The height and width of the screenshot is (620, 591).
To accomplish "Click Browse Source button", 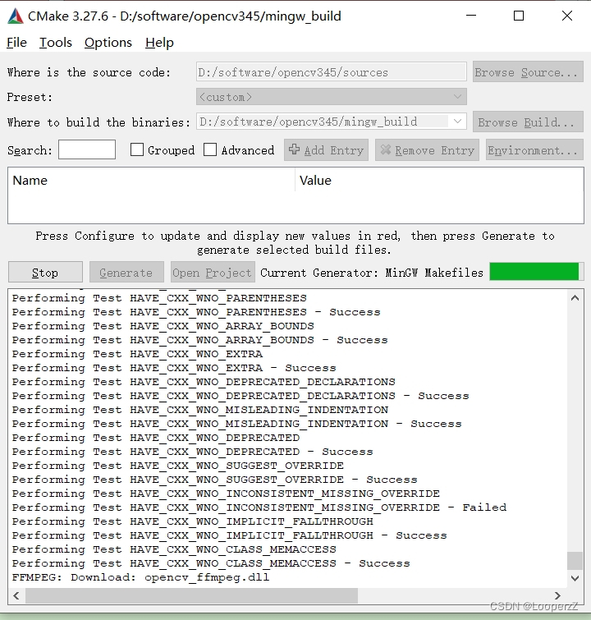I will coord(528,72).
